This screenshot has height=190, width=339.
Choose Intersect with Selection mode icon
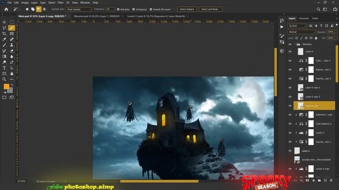coord(44,9)
